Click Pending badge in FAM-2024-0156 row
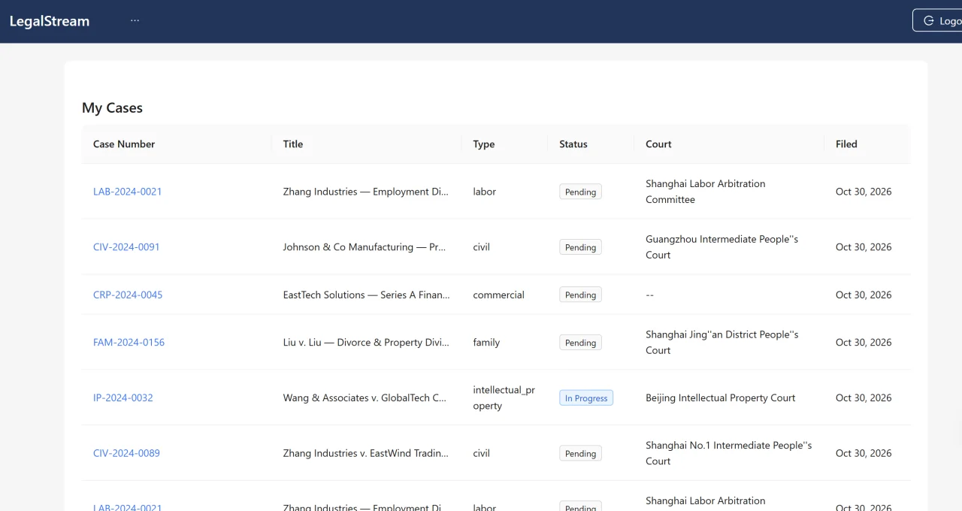Image resolution: width=962 pixels, height=511 pixels. click(580, 343)
